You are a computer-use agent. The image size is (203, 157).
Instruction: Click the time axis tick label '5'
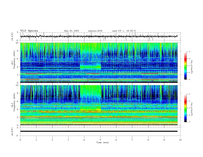pyautogui.click(x=100, y=140)
